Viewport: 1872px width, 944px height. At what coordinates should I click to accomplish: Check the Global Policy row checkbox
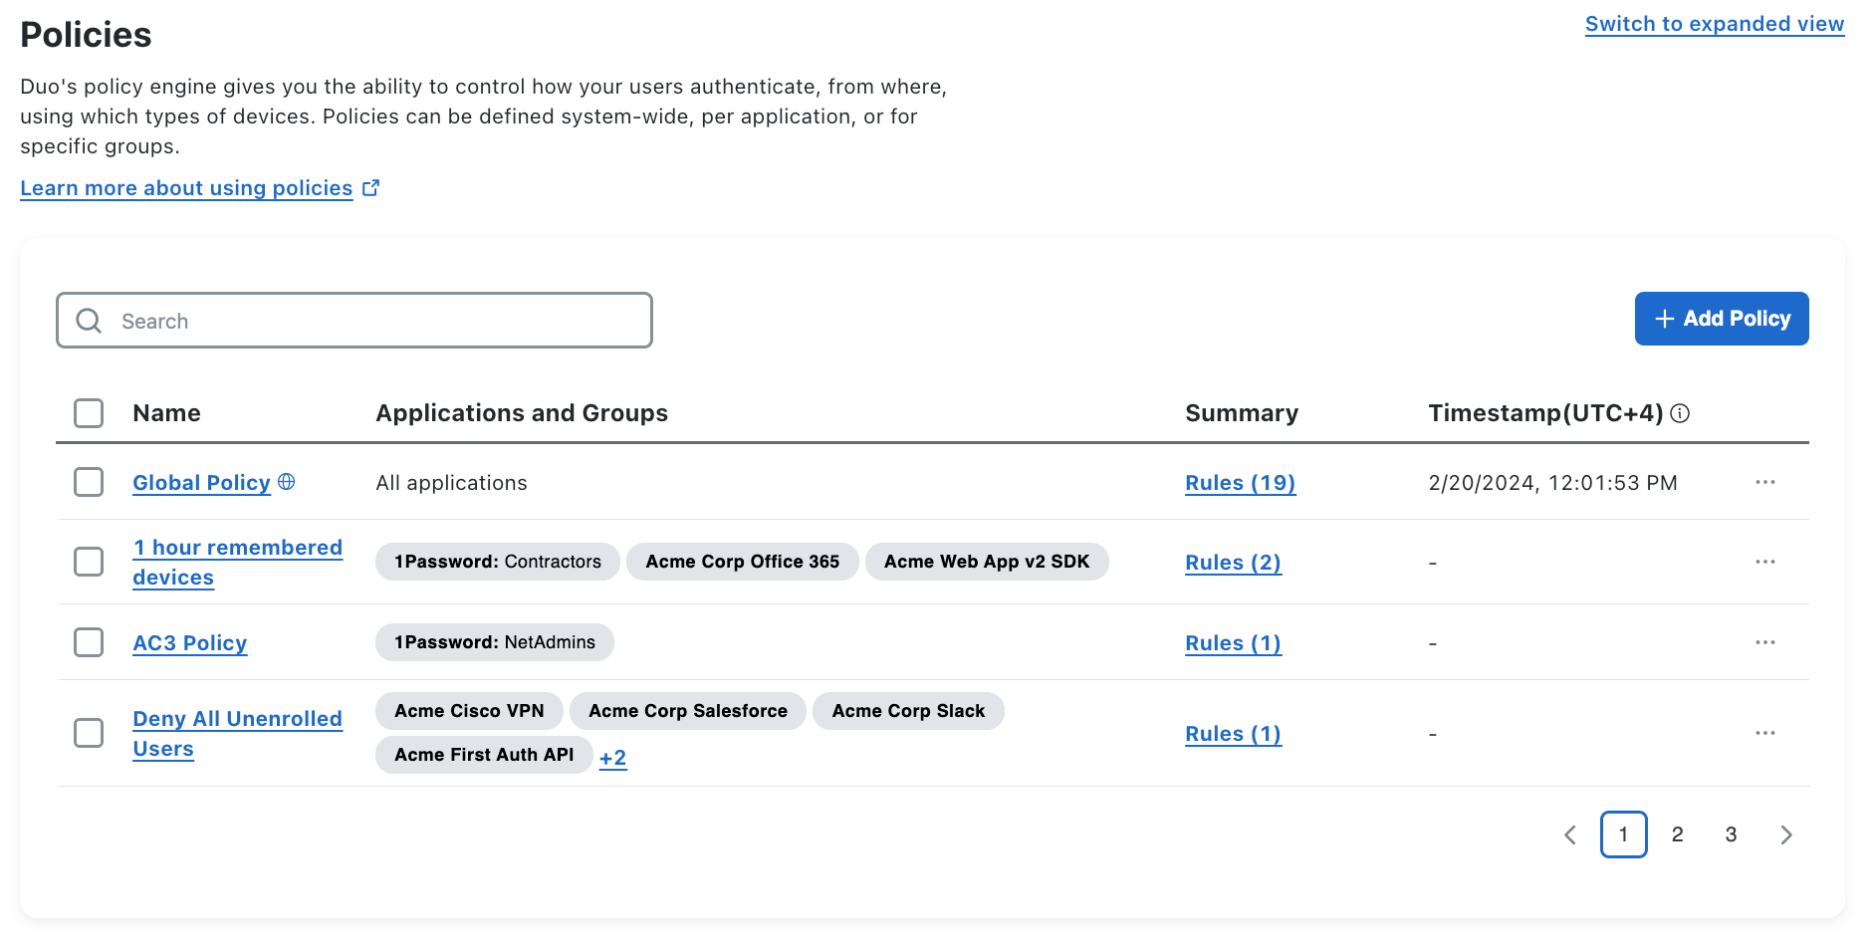click(x=89, y=482)
